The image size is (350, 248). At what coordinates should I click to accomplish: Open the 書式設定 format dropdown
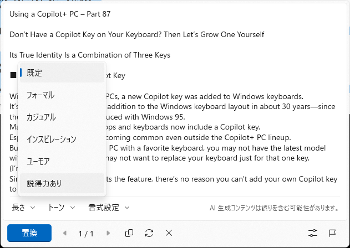tap(109, 208)
